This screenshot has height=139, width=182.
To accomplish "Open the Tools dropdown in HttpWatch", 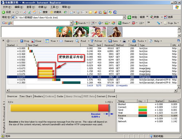I will coord(146,41).
